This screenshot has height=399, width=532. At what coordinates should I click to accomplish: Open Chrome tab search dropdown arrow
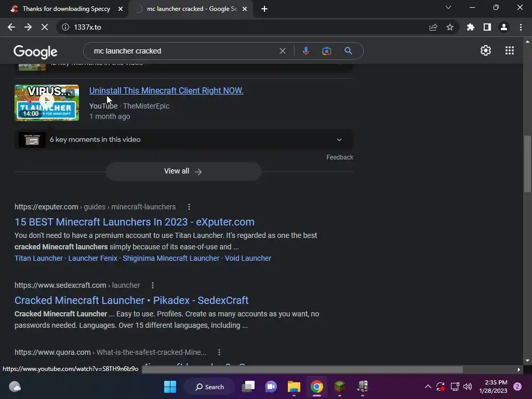(448, 7)
